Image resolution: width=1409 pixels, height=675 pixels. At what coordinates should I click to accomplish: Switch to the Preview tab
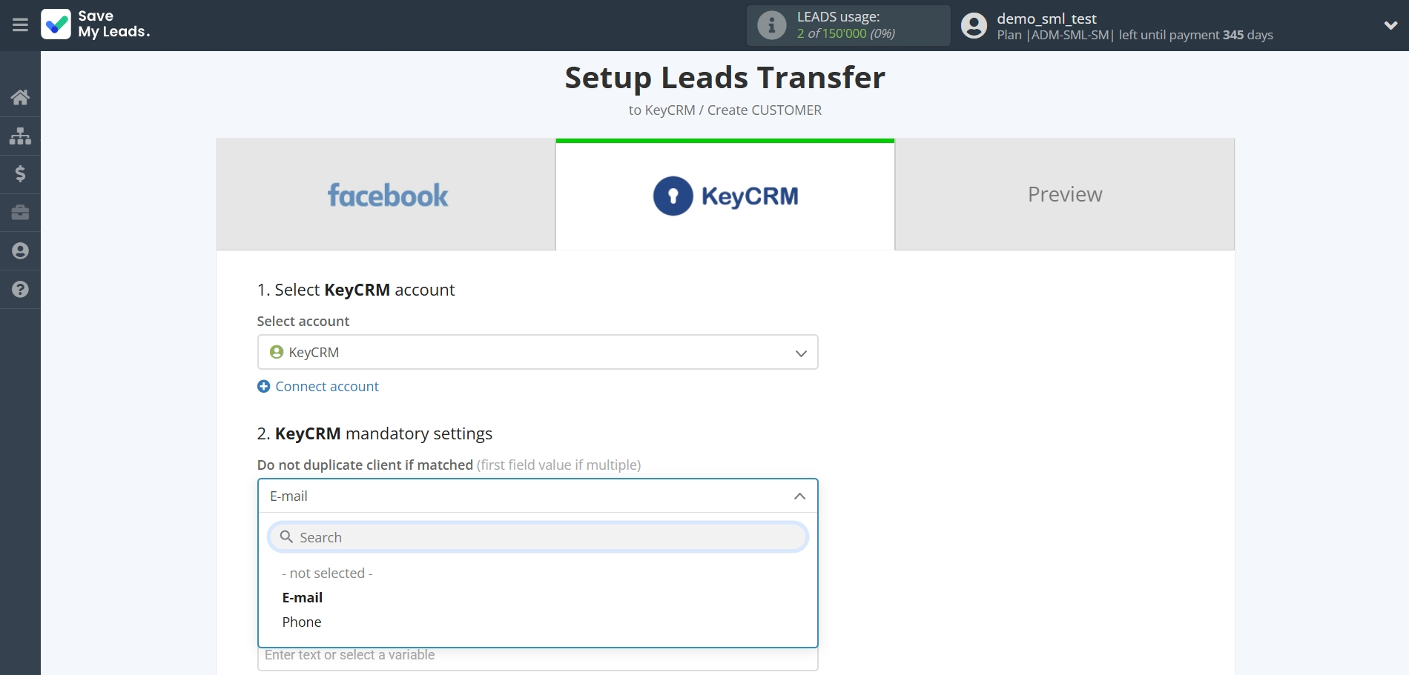(1063, 194)
